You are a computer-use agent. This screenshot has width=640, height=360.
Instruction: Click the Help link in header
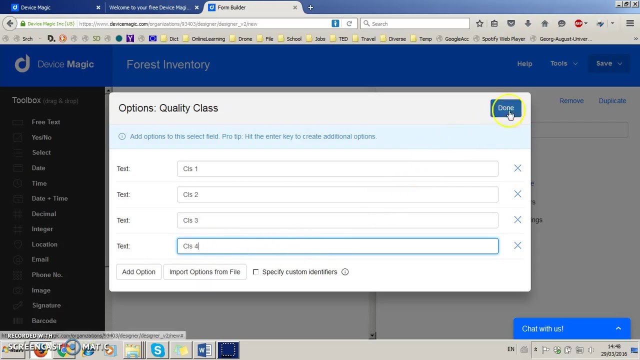click(524, 63)
